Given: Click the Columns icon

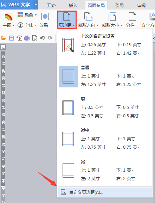Looking at the screenshot, I should tap(133, 17).
